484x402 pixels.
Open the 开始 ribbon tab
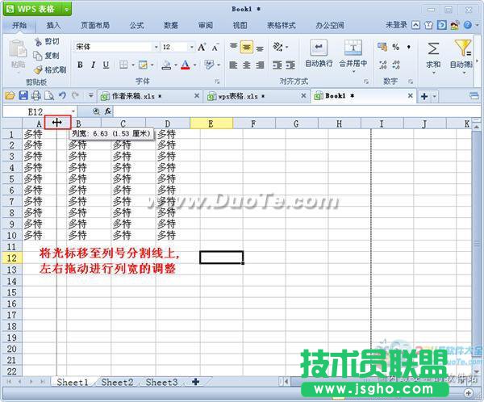(19, 25)
